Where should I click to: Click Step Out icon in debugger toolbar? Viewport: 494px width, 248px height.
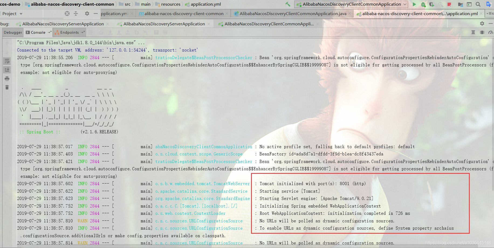[128, 32]
